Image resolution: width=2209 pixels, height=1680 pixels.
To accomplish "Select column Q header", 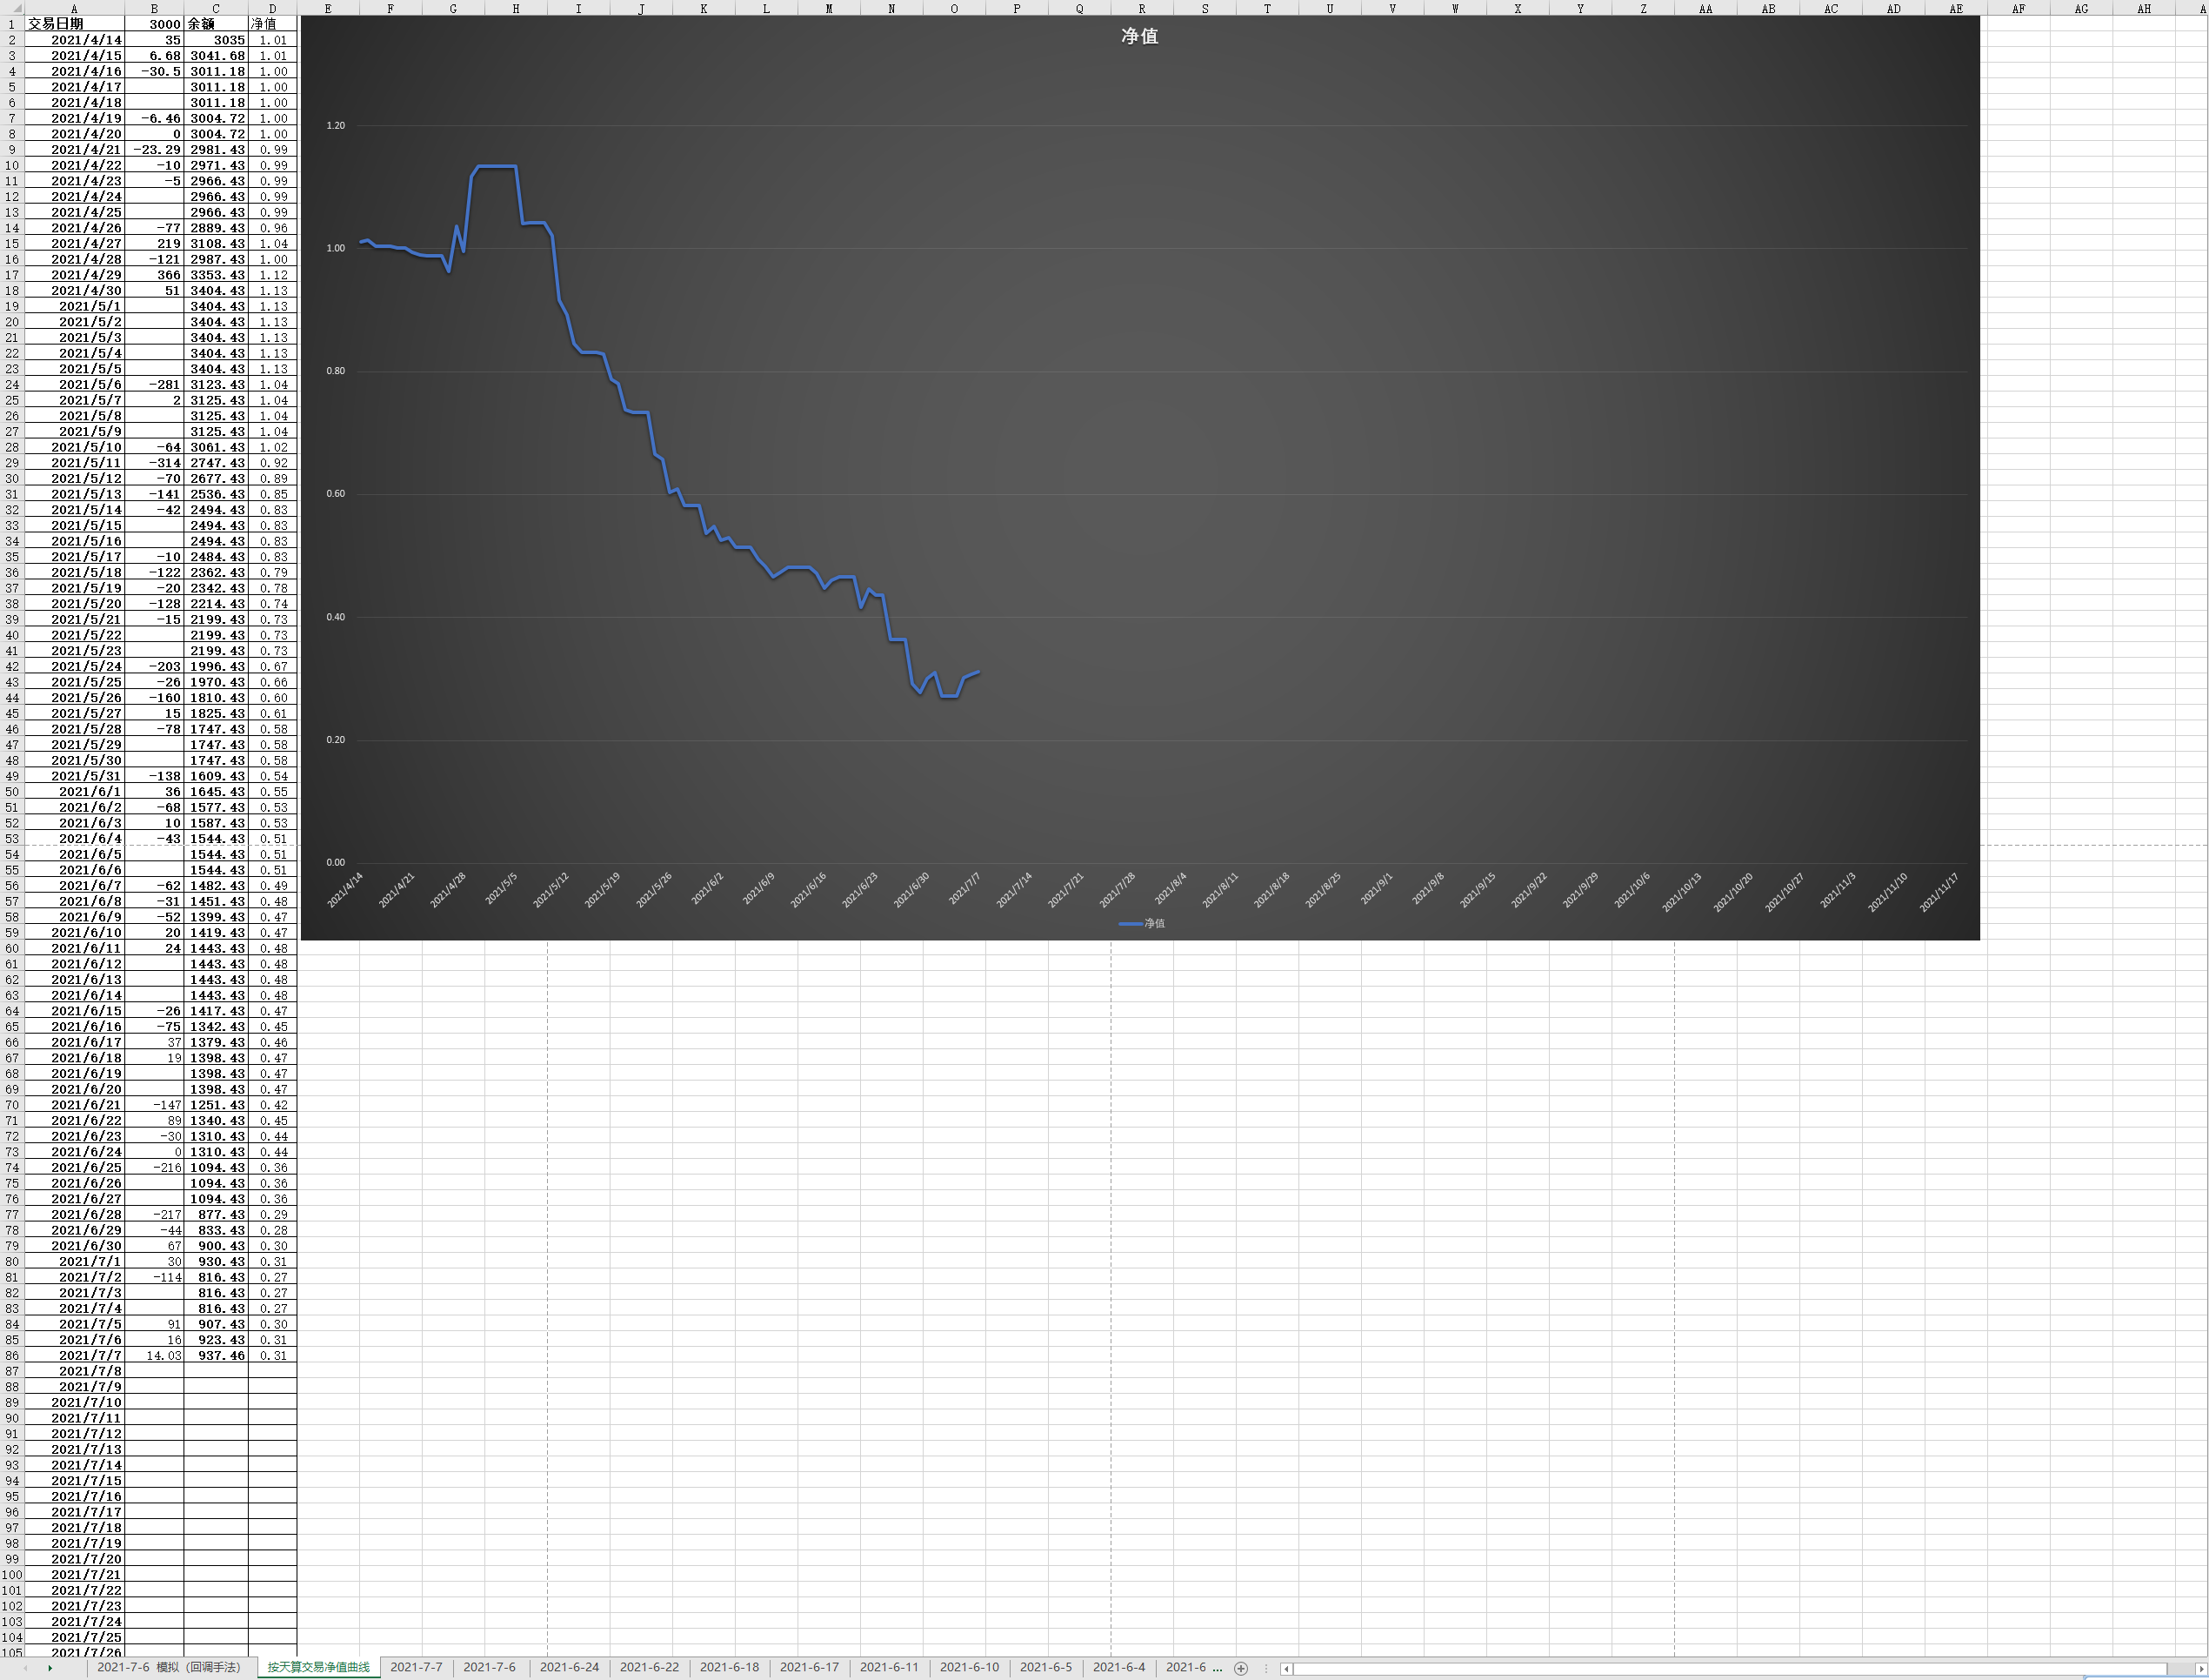I will 1079,8.
